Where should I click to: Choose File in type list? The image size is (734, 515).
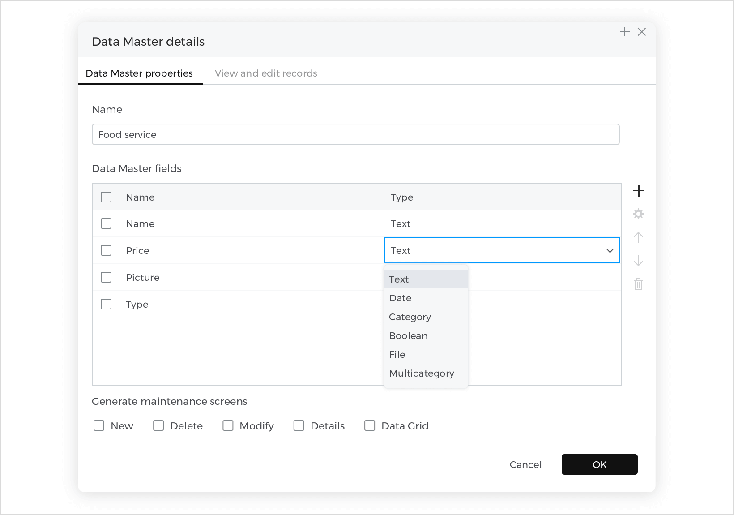point(426,354)
